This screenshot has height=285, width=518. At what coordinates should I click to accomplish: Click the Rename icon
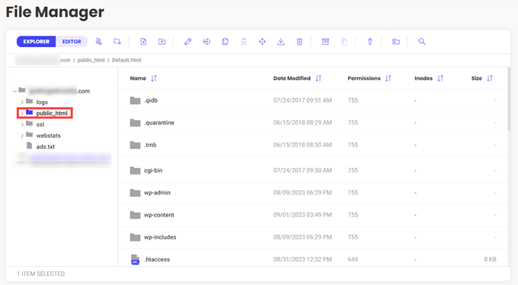coord(206,42)
